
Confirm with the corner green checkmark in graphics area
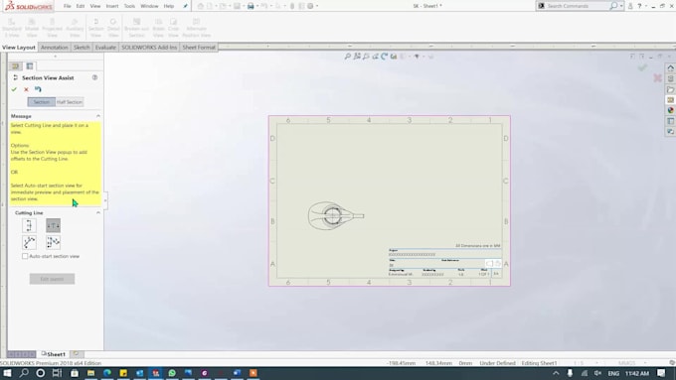643,67
